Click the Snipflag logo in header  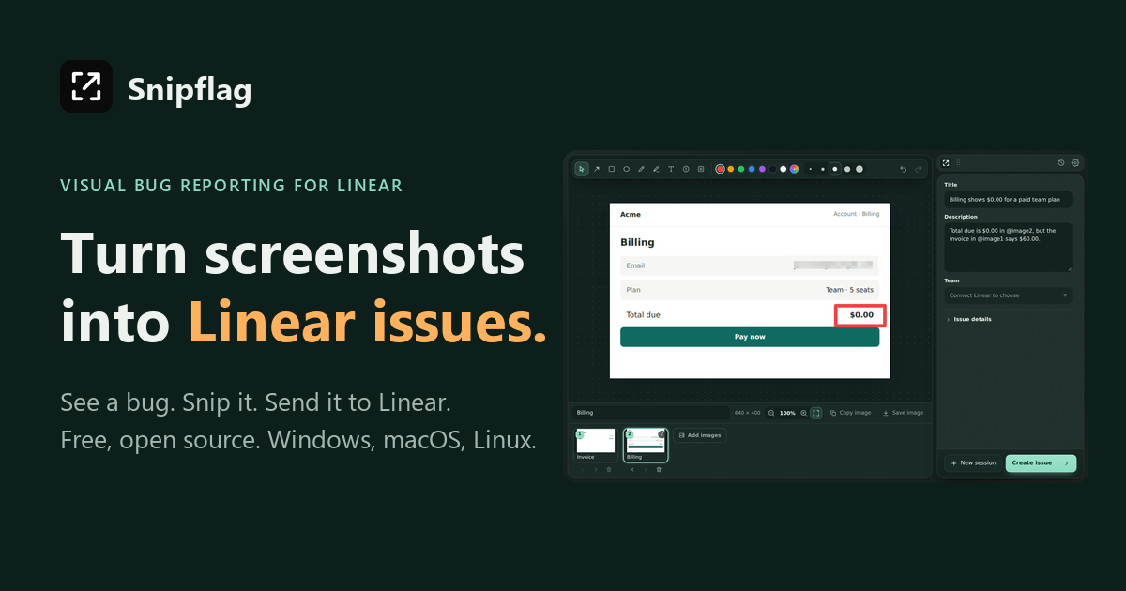[x=86, y=86]
